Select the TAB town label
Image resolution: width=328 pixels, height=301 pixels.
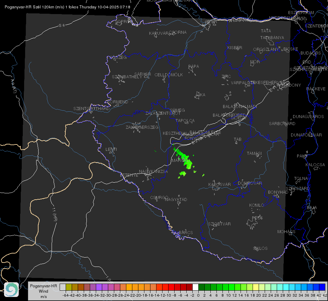(x=238, y=139)
